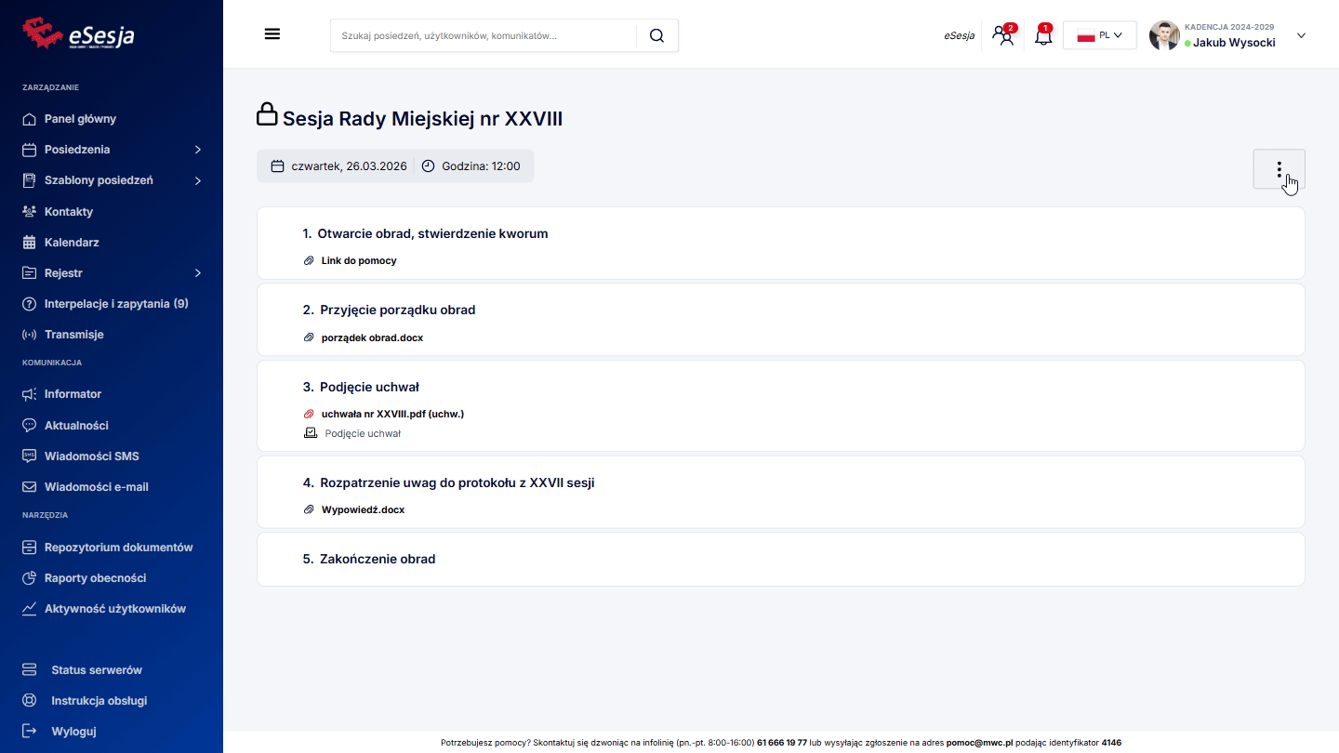Click the search input field
The height and width of the screenshot is (753, 1339).
tap(484, 36)
